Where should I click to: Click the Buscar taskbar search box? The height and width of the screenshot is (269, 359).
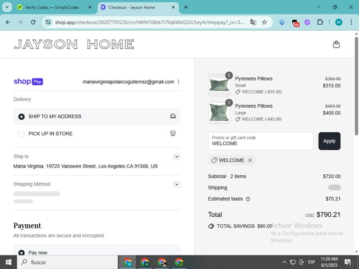coord(68,262)
